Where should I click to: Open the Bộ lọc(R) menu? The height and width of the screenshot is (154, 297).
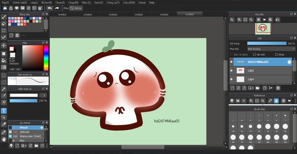pyautogui.click(x=47, y=2)
